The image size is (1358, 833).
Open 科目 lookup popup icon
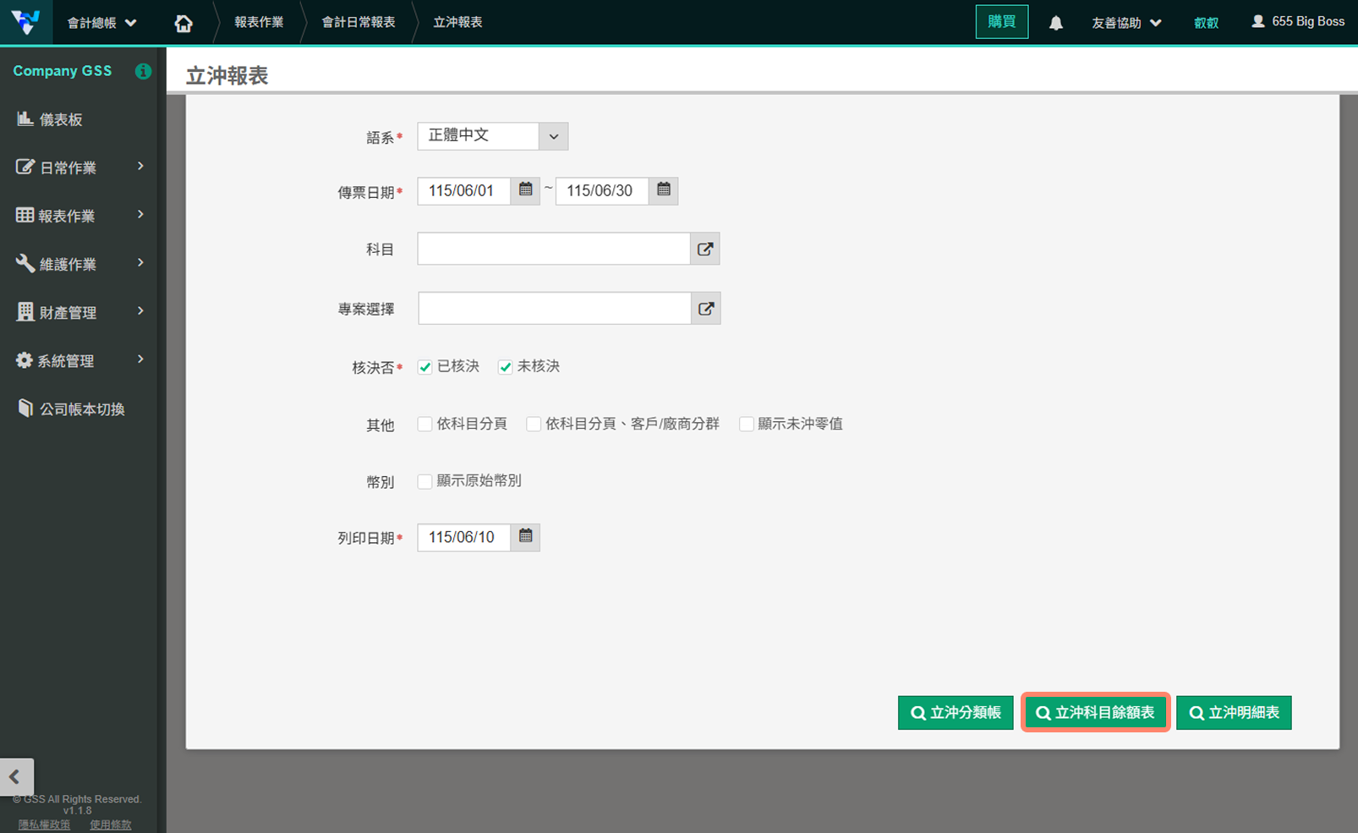[x=705, y=249]
